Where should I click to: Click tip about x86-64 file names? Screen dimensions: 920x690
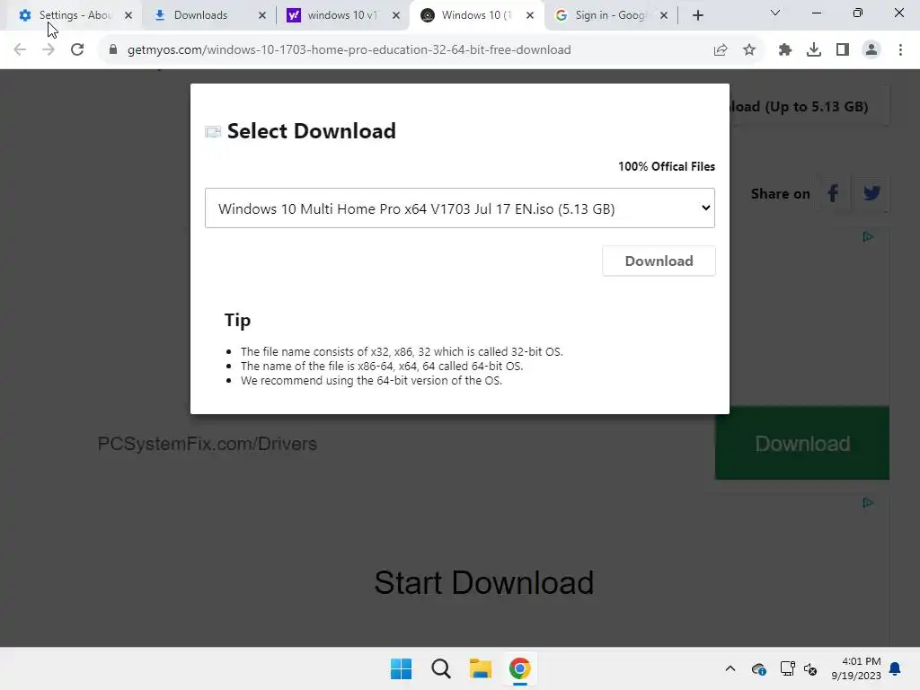(381, 367)
